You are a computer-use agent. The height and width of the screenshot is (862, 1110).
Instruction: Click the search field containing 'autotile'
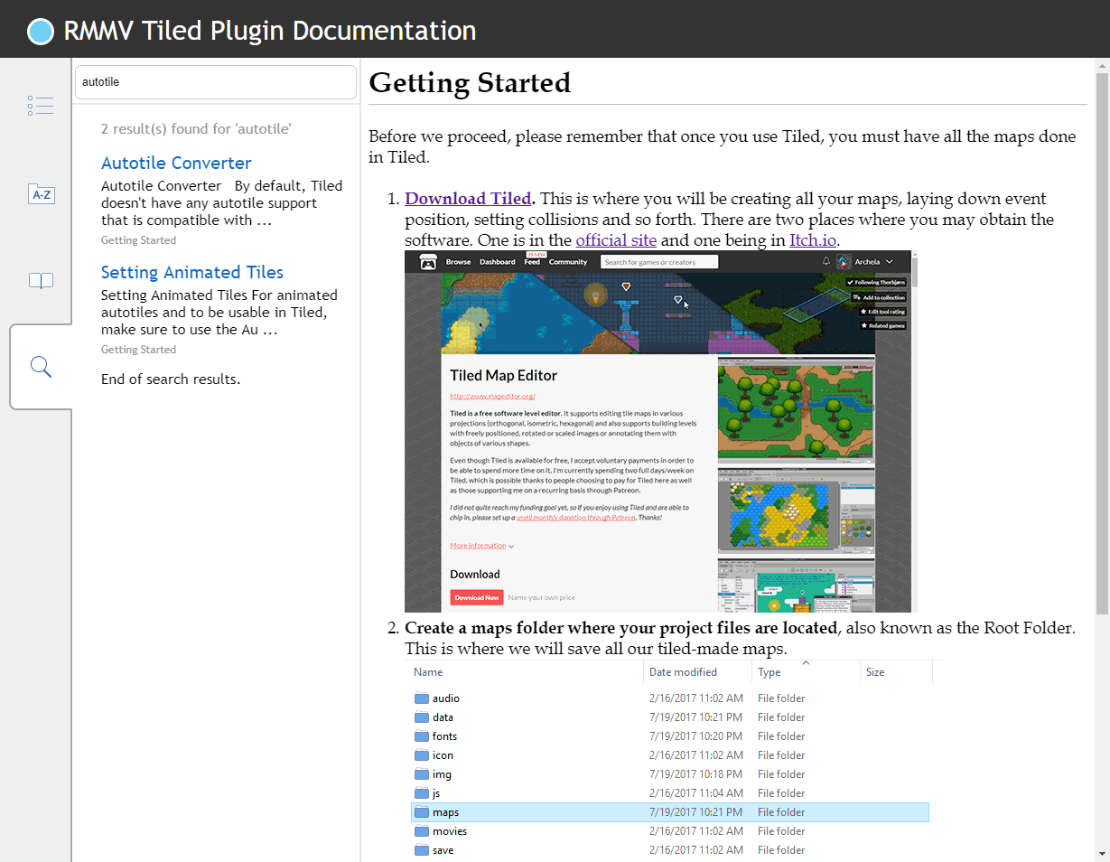tap(216, 82)
